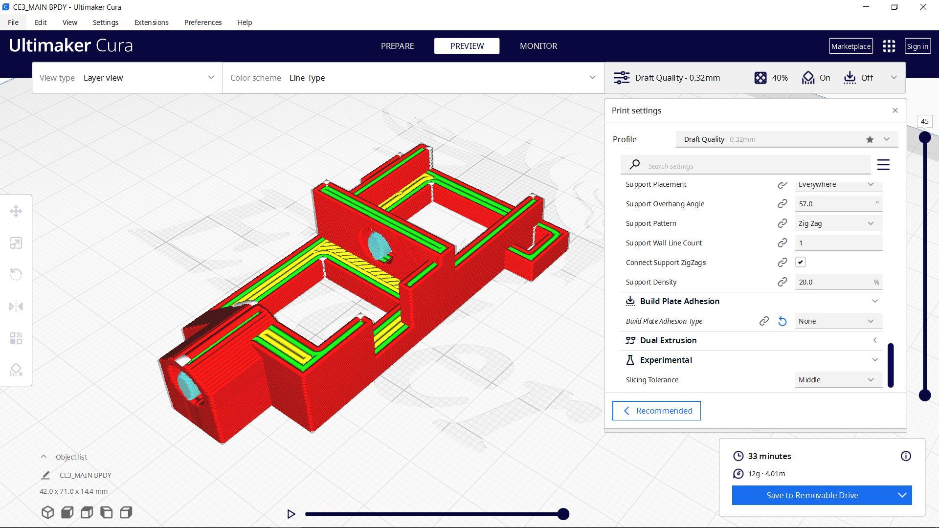This screenshot has width=939, height=528.
Task: Open the View type dropdown
Action: pyautogui.click(x=127, y=78)
